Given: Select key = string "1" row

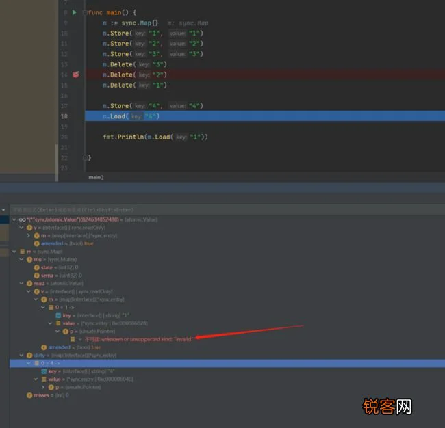Looking at the screenshot, I should 227,315.
